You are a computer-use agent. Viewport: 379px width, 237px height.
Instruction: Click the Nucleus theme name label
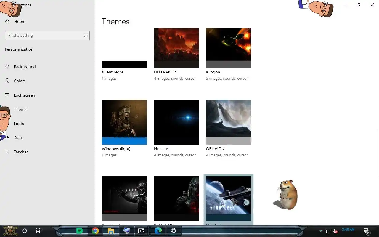tap(161, 149)
